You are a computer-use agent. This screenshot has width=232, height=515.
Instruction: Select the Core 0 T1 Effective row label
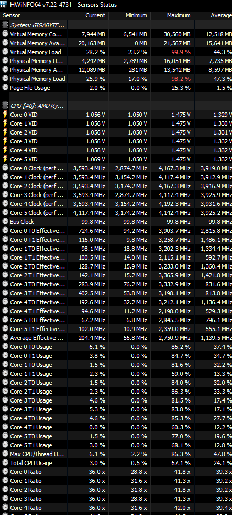38,240
